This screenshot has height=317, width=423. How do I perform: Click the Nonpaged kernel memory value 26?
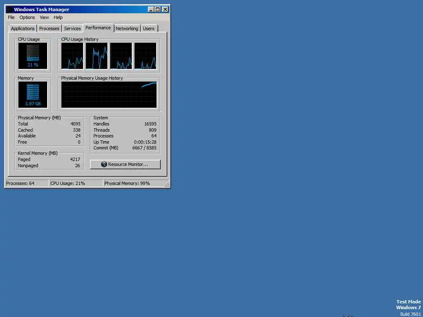pyautogui.click(x=78, y=166)
